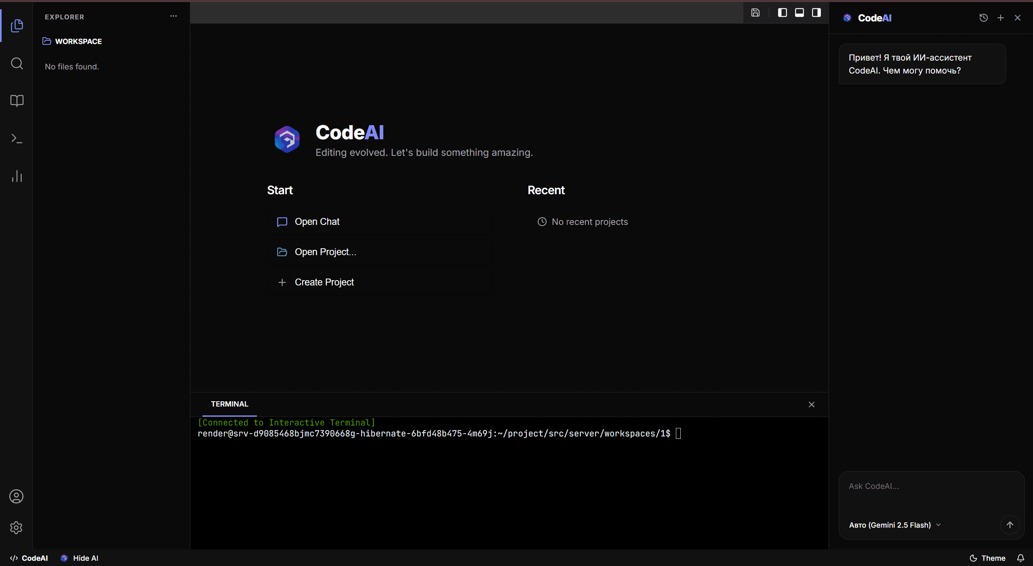1033x566 pixels.
Task: Expand the WORKSPACE folder
Action: tap(72, 41)
